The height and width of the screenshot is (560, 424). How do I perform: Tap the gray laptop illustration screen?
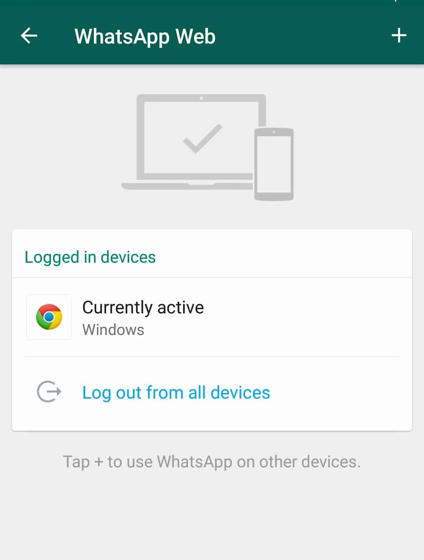pyautogui.click(x=201, y=137)
